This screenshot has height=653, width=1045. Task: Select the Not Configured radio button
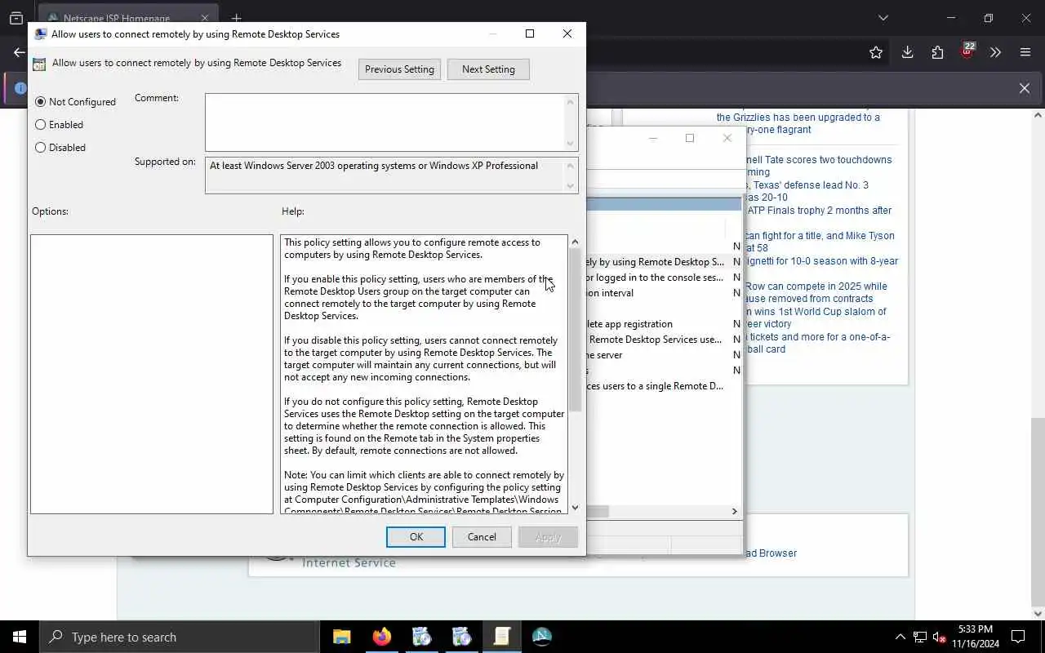(x=41, y=102)
